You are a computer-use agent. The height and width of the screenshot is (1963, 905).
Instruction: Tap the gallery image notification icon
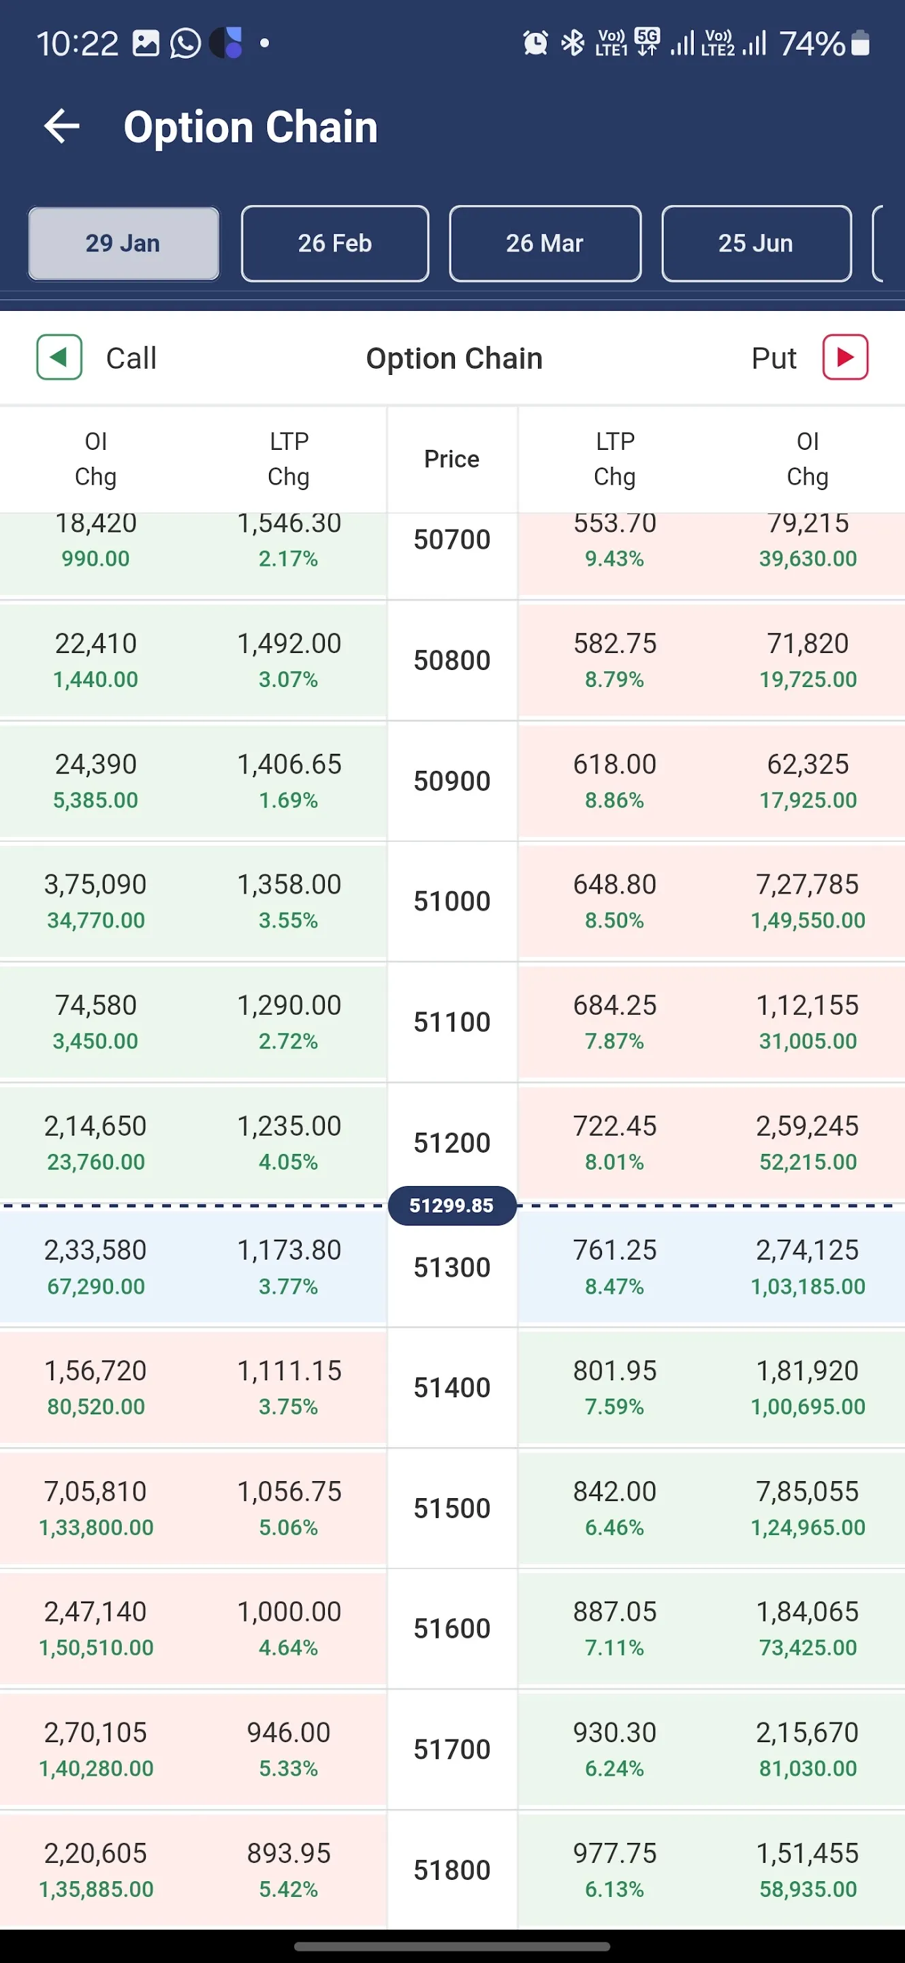145,44
